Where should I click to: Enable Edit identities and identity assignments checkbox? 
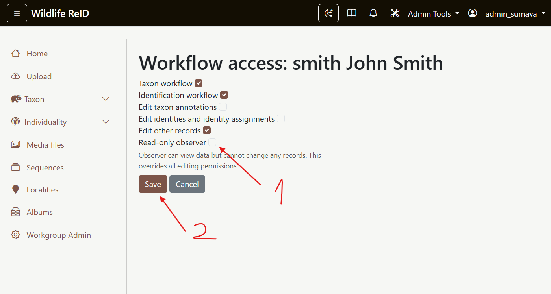281,118
